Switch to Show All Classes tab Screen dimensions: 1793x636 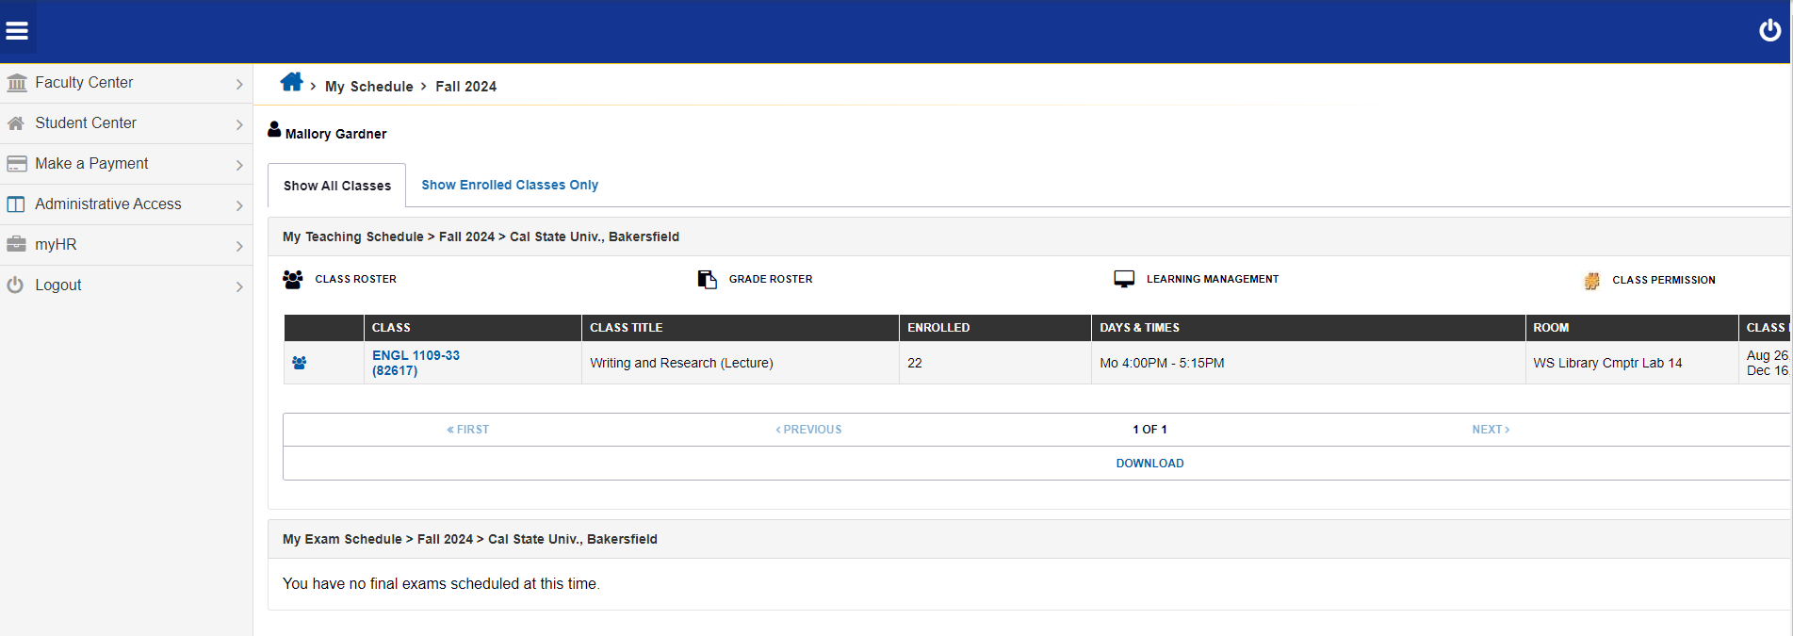coord(337,186)
